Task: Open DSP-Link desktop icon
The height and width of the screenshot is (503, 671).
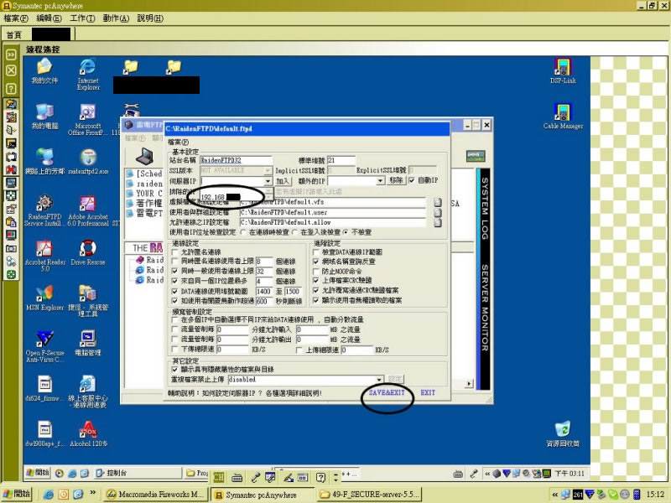Action: (x=563, y=70)
